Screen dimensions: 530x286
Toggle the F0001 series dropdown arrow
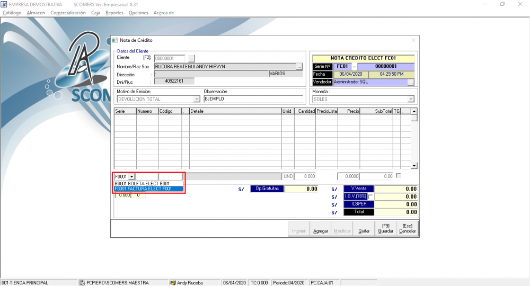point(131,176)
